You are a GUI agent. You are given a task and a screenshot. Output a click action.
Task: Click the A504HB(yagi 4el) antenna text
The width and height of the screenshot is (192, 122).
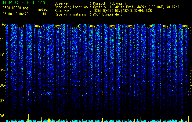pyautogui.click(x=108, y=14)
